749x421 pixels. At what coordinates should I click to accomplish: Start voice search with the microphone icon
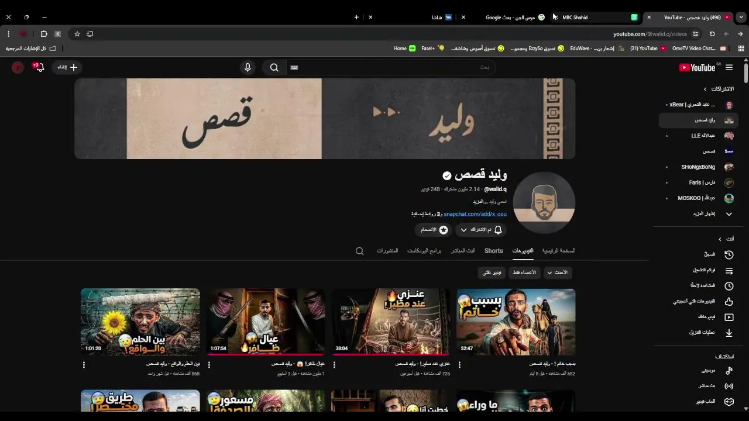(248, 67)
